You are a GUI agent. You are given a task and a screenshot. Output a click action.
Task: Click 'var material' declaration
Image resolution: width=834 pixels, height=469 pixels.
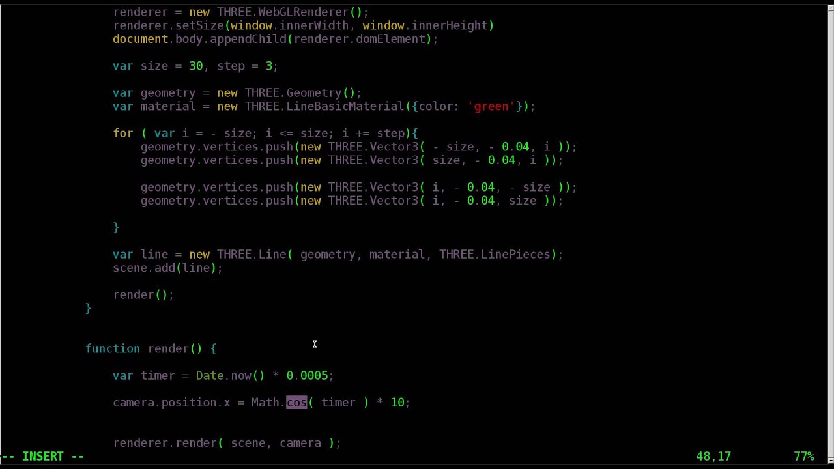click(x=154, y=106)
